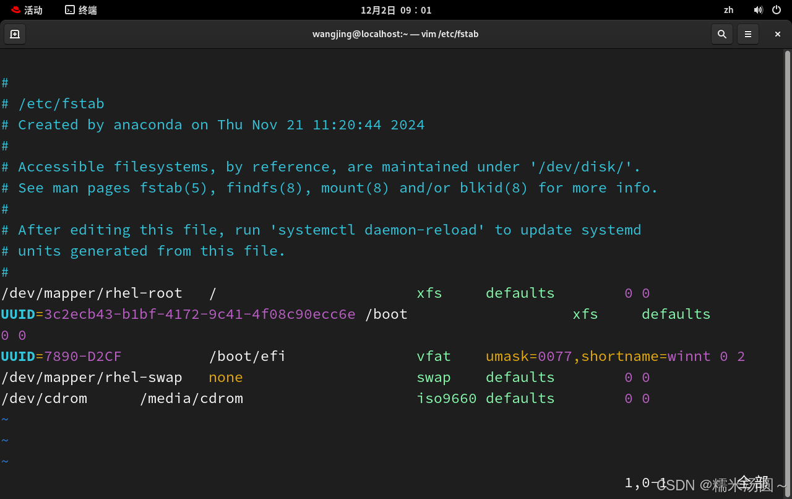Click umask=0077,shortname=winnt options
The image size is (792, 499).
pyautogui.click(x=598, y=356)
